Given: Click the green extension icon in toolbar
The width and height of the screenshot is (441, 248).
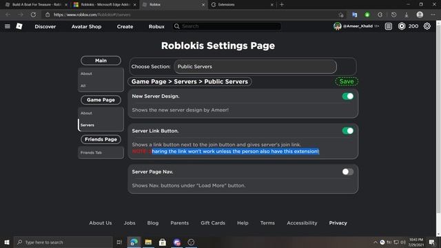Looking at the screenshot, I should click(367, 14).
